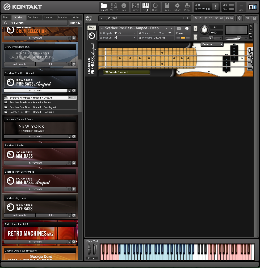The width and height of the screenshot is (260, 268).
Task: Load Scarbee Pre-Bass - Amped - Fat.nki
Action: tap(40, 103)
